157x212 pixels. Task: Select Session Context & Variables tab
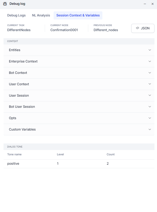coord(78,15)
